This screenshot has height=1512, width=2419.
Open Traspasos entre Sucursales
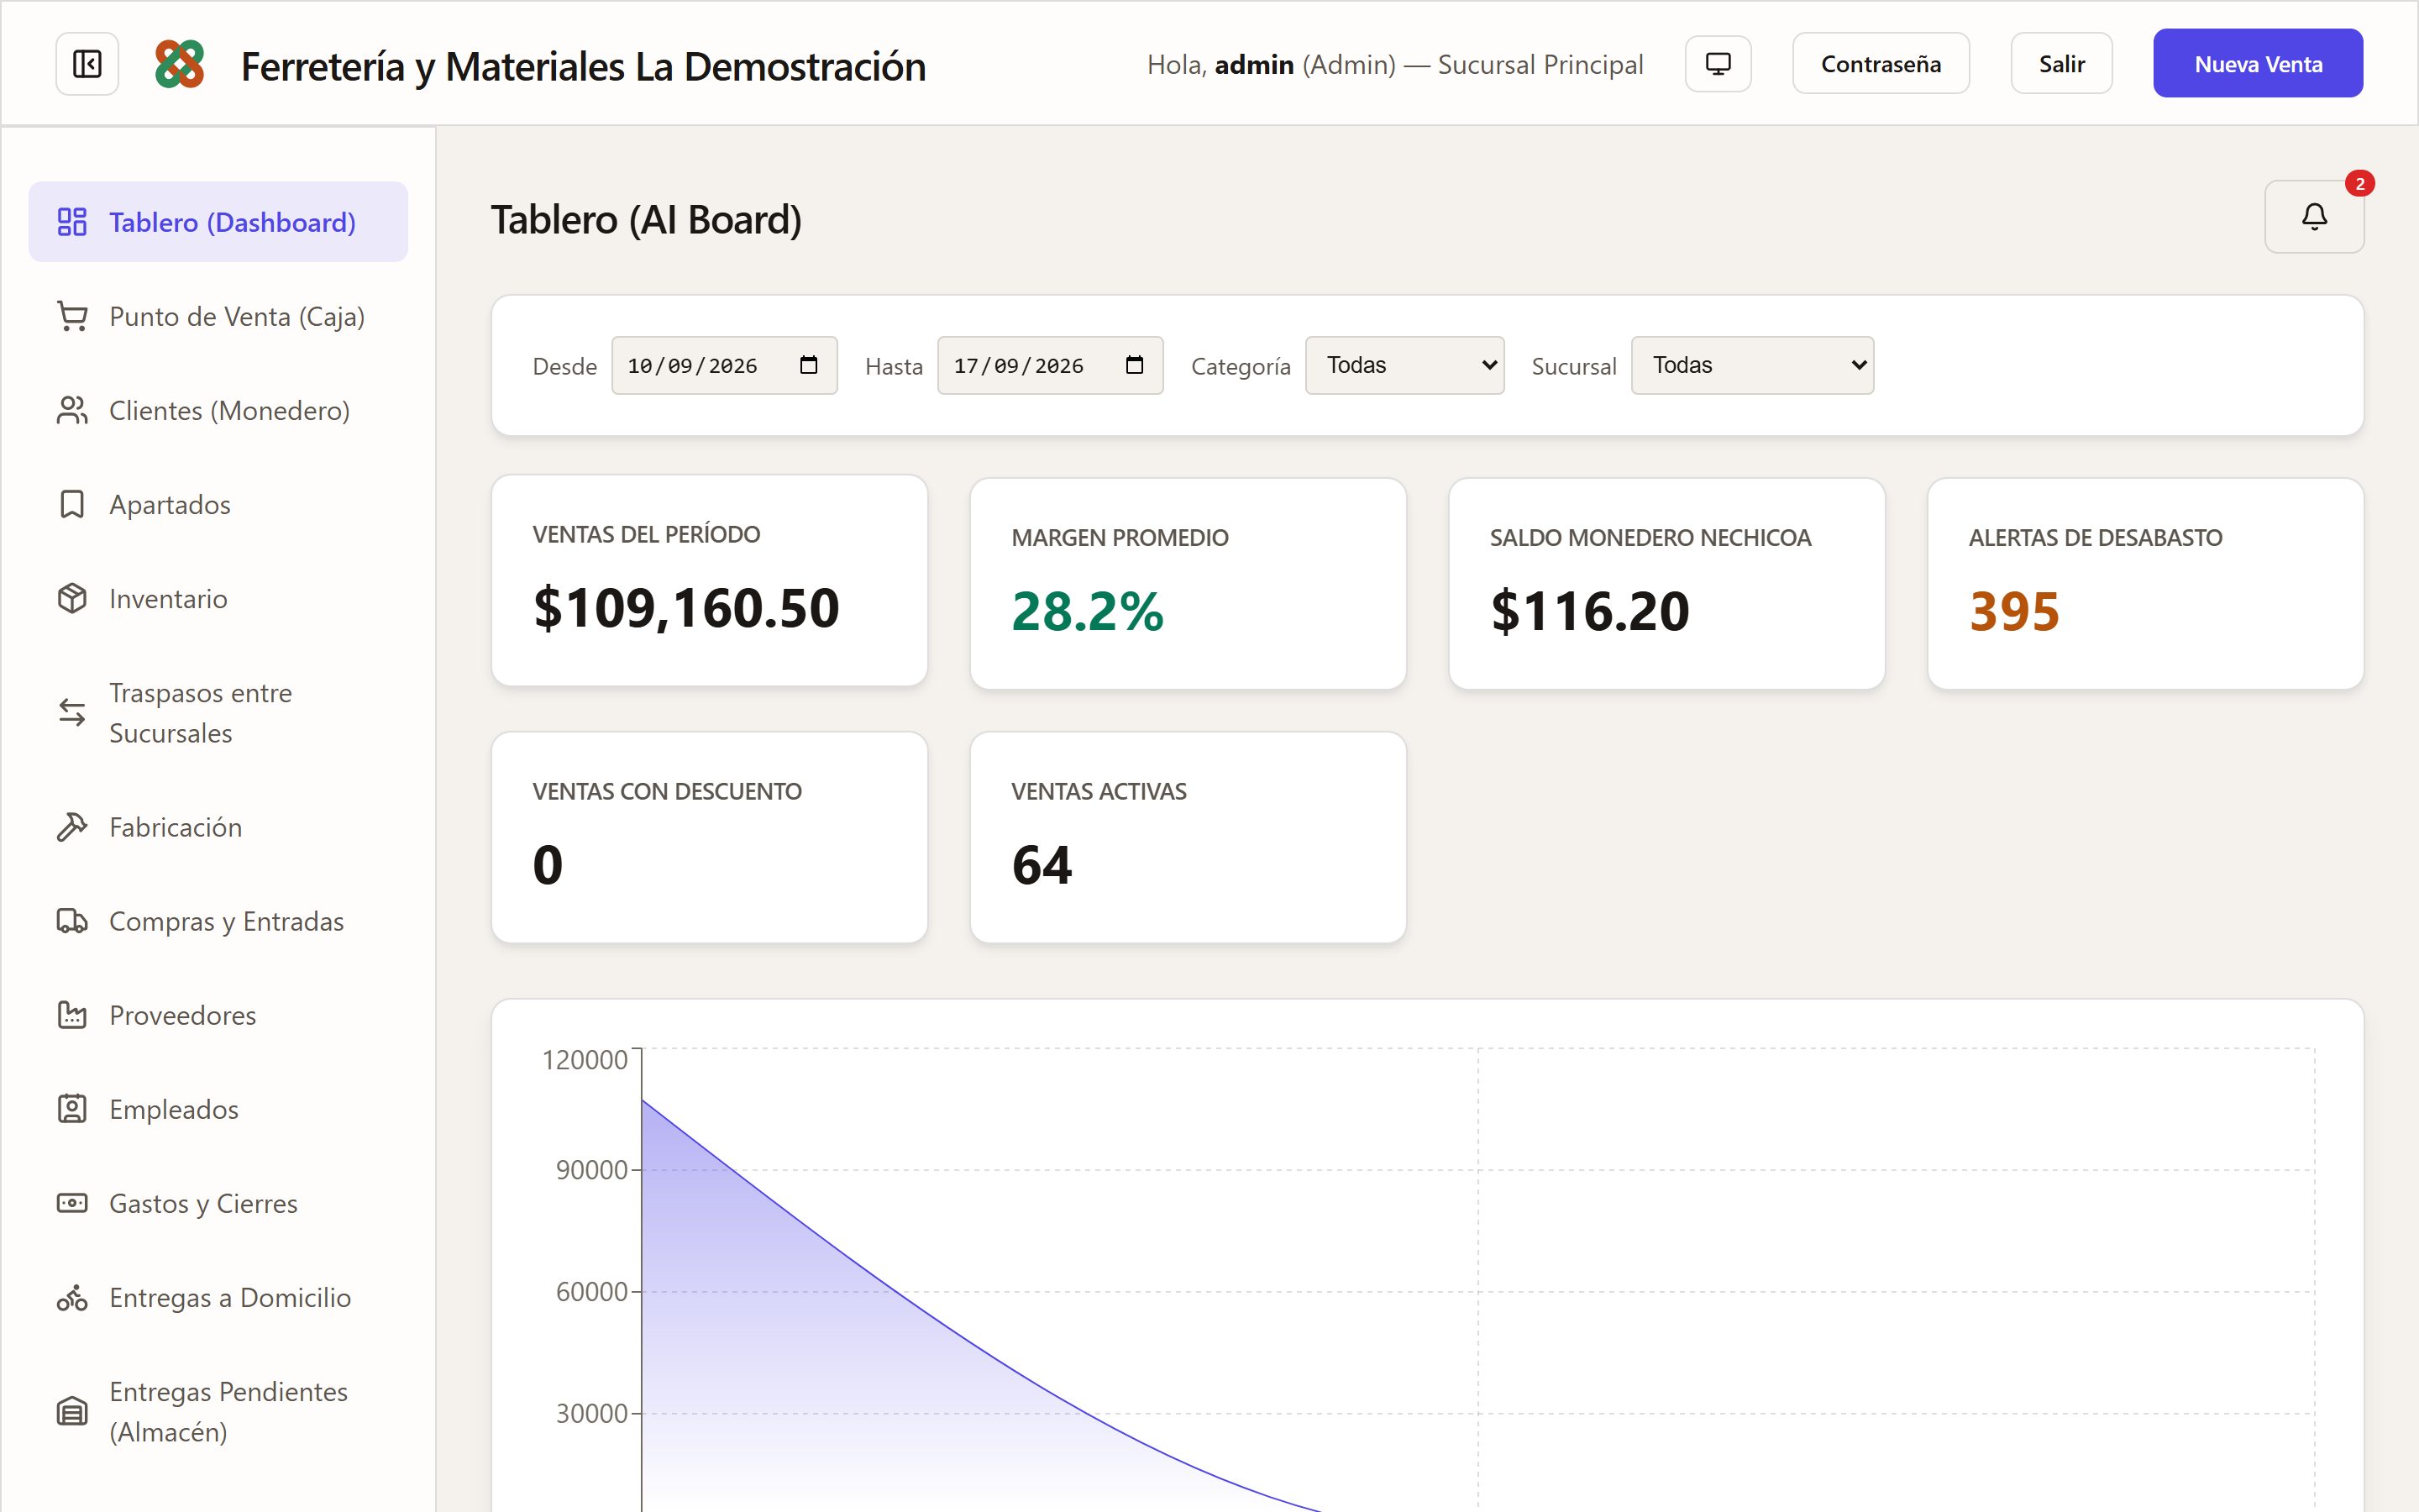pos(218,712)
